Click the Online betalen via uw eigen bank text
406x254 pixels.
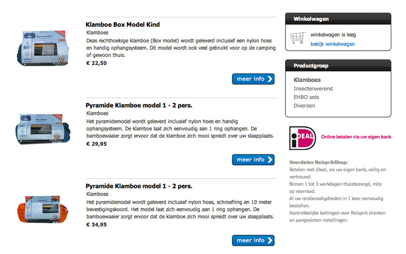[x=356, y=137]
